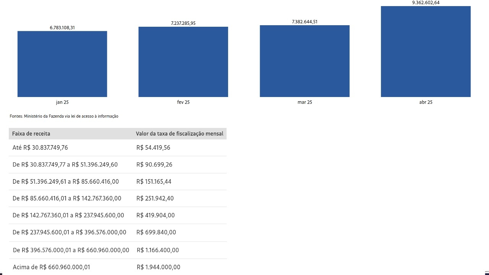489x275 pixels.
Task: Click the R$ 251.942,40 fee value
Action: click(x=155, y=198)
